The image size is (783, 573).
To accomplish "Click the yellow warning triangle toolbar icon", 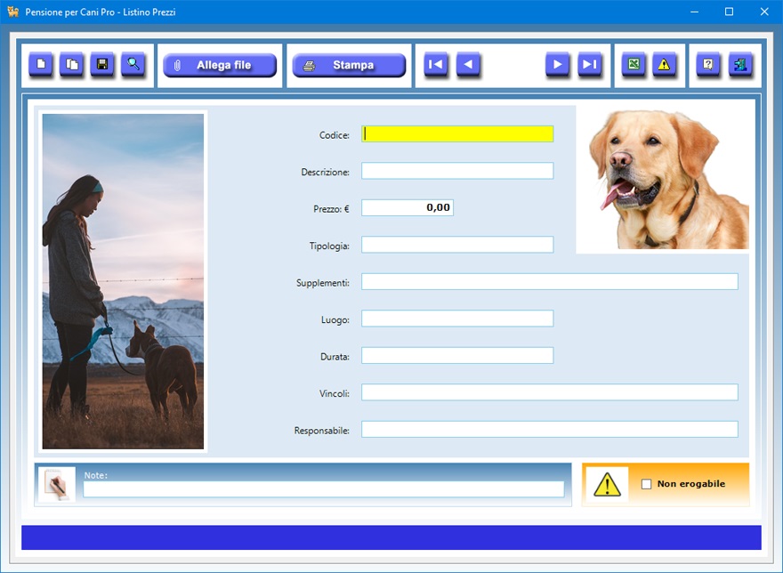I will (x=664, y=64).
